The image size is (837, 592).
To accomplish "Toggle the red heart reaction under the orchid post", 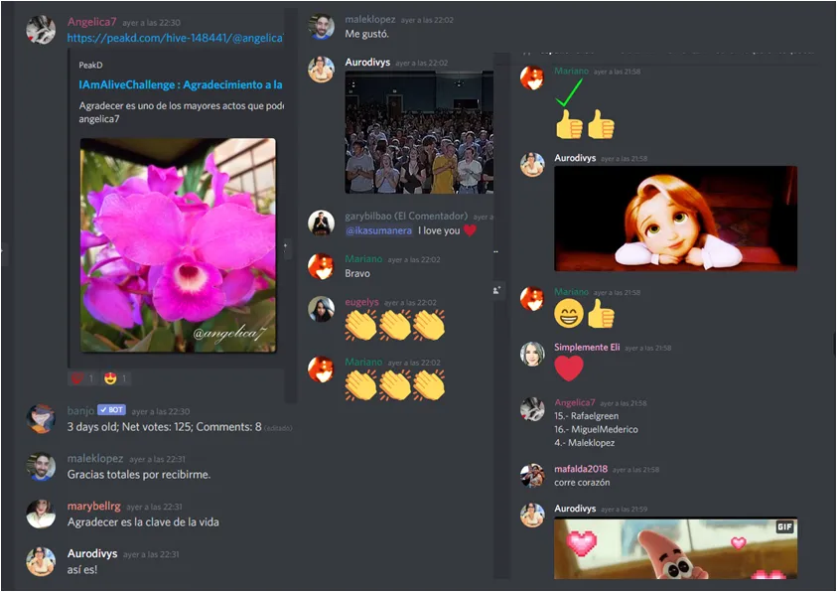I will [x=82, y=378].
